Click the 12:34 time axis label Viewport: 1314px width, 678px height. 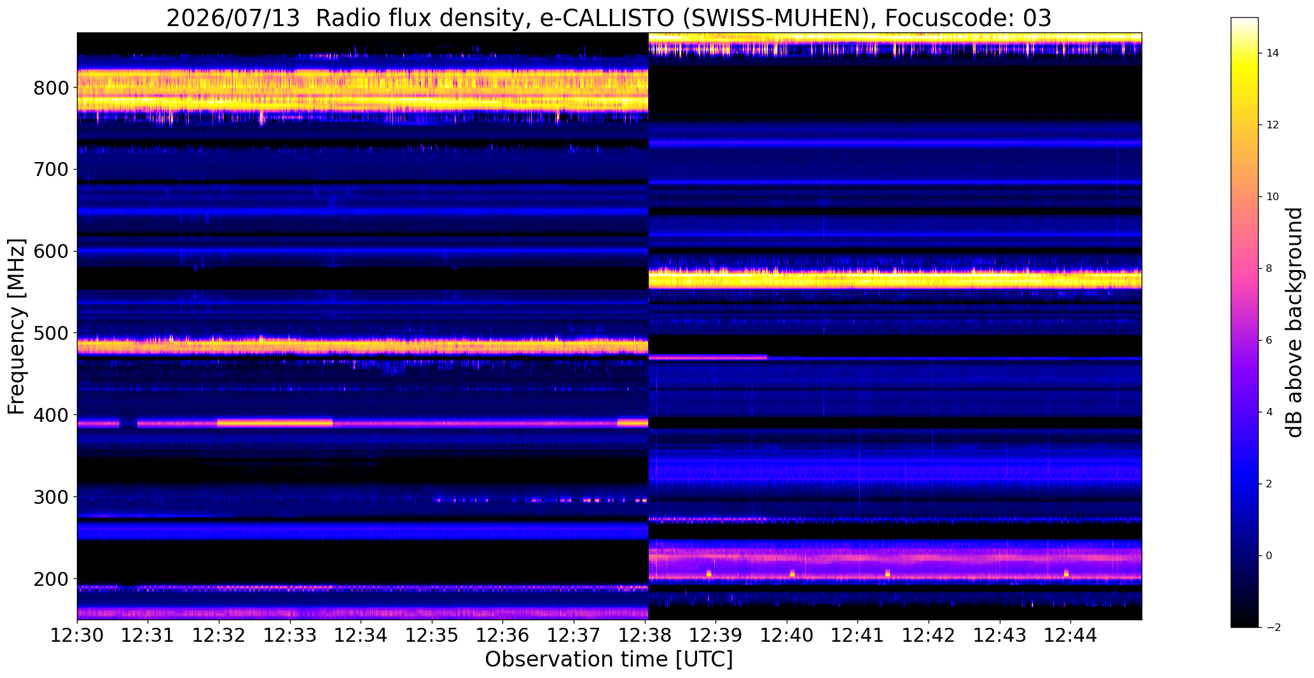click(361, 635)
